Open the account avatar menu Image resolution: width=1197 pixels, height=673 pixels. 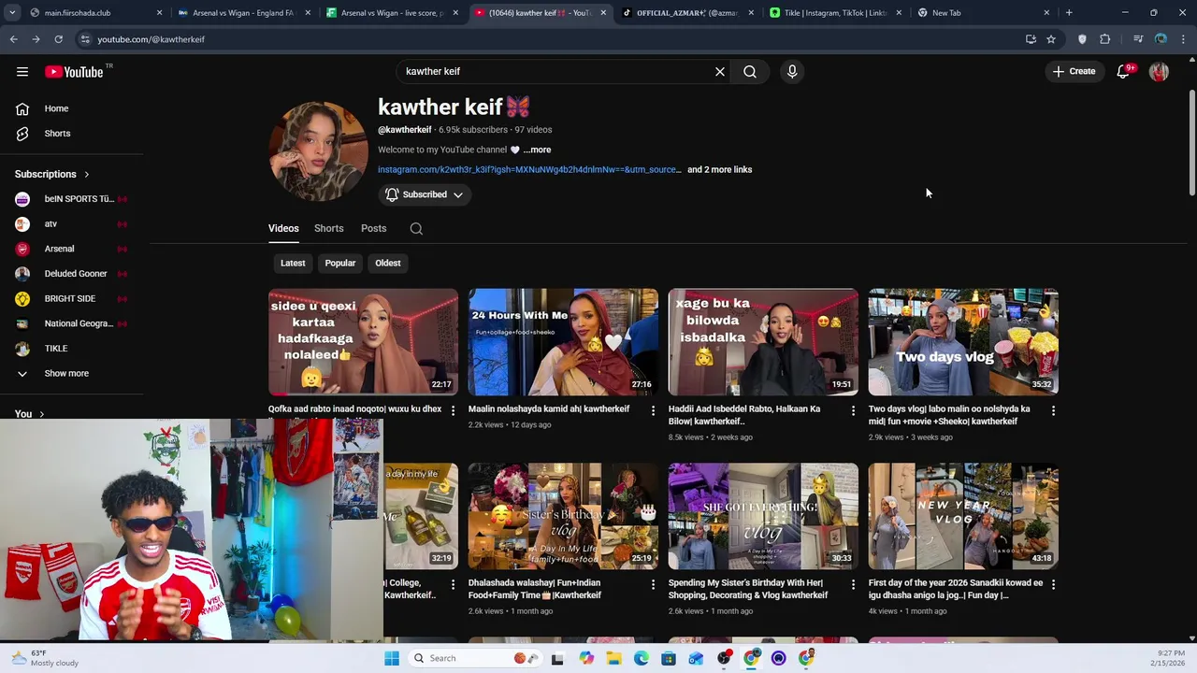1159,71
